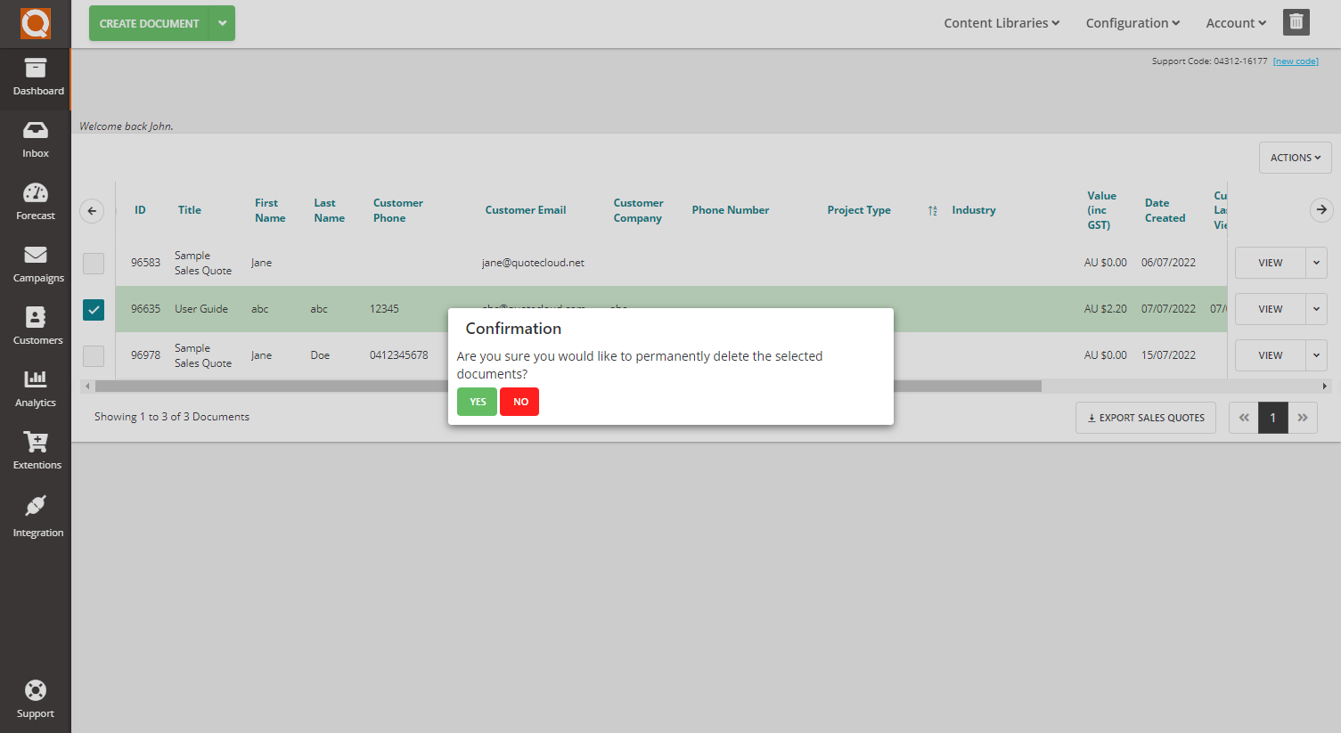Open the Campaigns section

pos(36,263)
